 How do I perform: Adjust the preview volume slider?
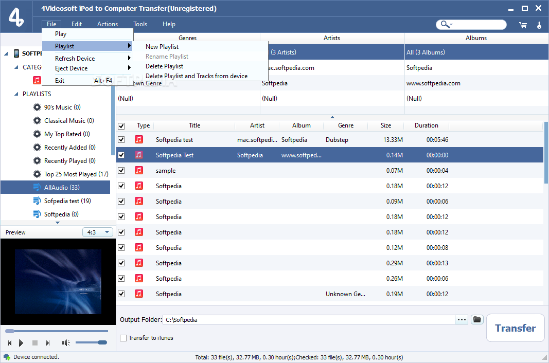92,342
